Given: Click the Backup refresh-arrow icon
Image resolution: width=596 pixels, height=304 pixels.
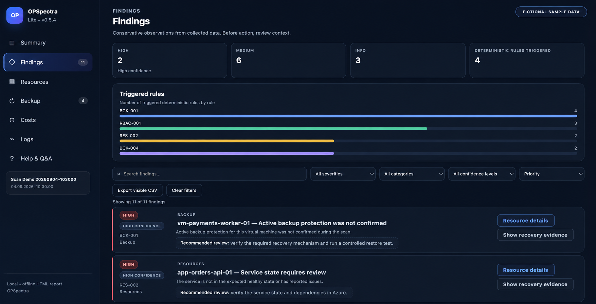Looking at the screenshot, I should pos(12,101).
